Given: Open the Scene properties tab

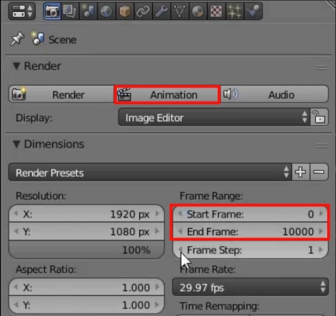Looking at the screenshot, I should click(88, 11).
